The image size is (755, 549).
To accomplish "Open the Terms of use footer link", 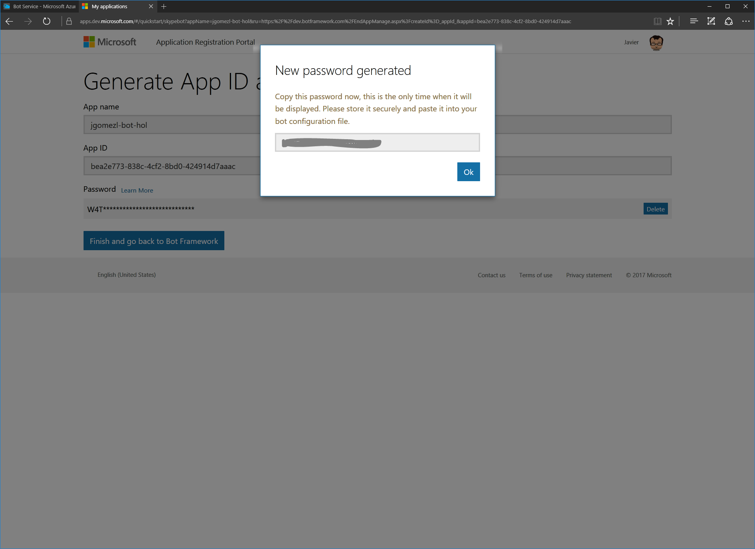I will (536, 275).
